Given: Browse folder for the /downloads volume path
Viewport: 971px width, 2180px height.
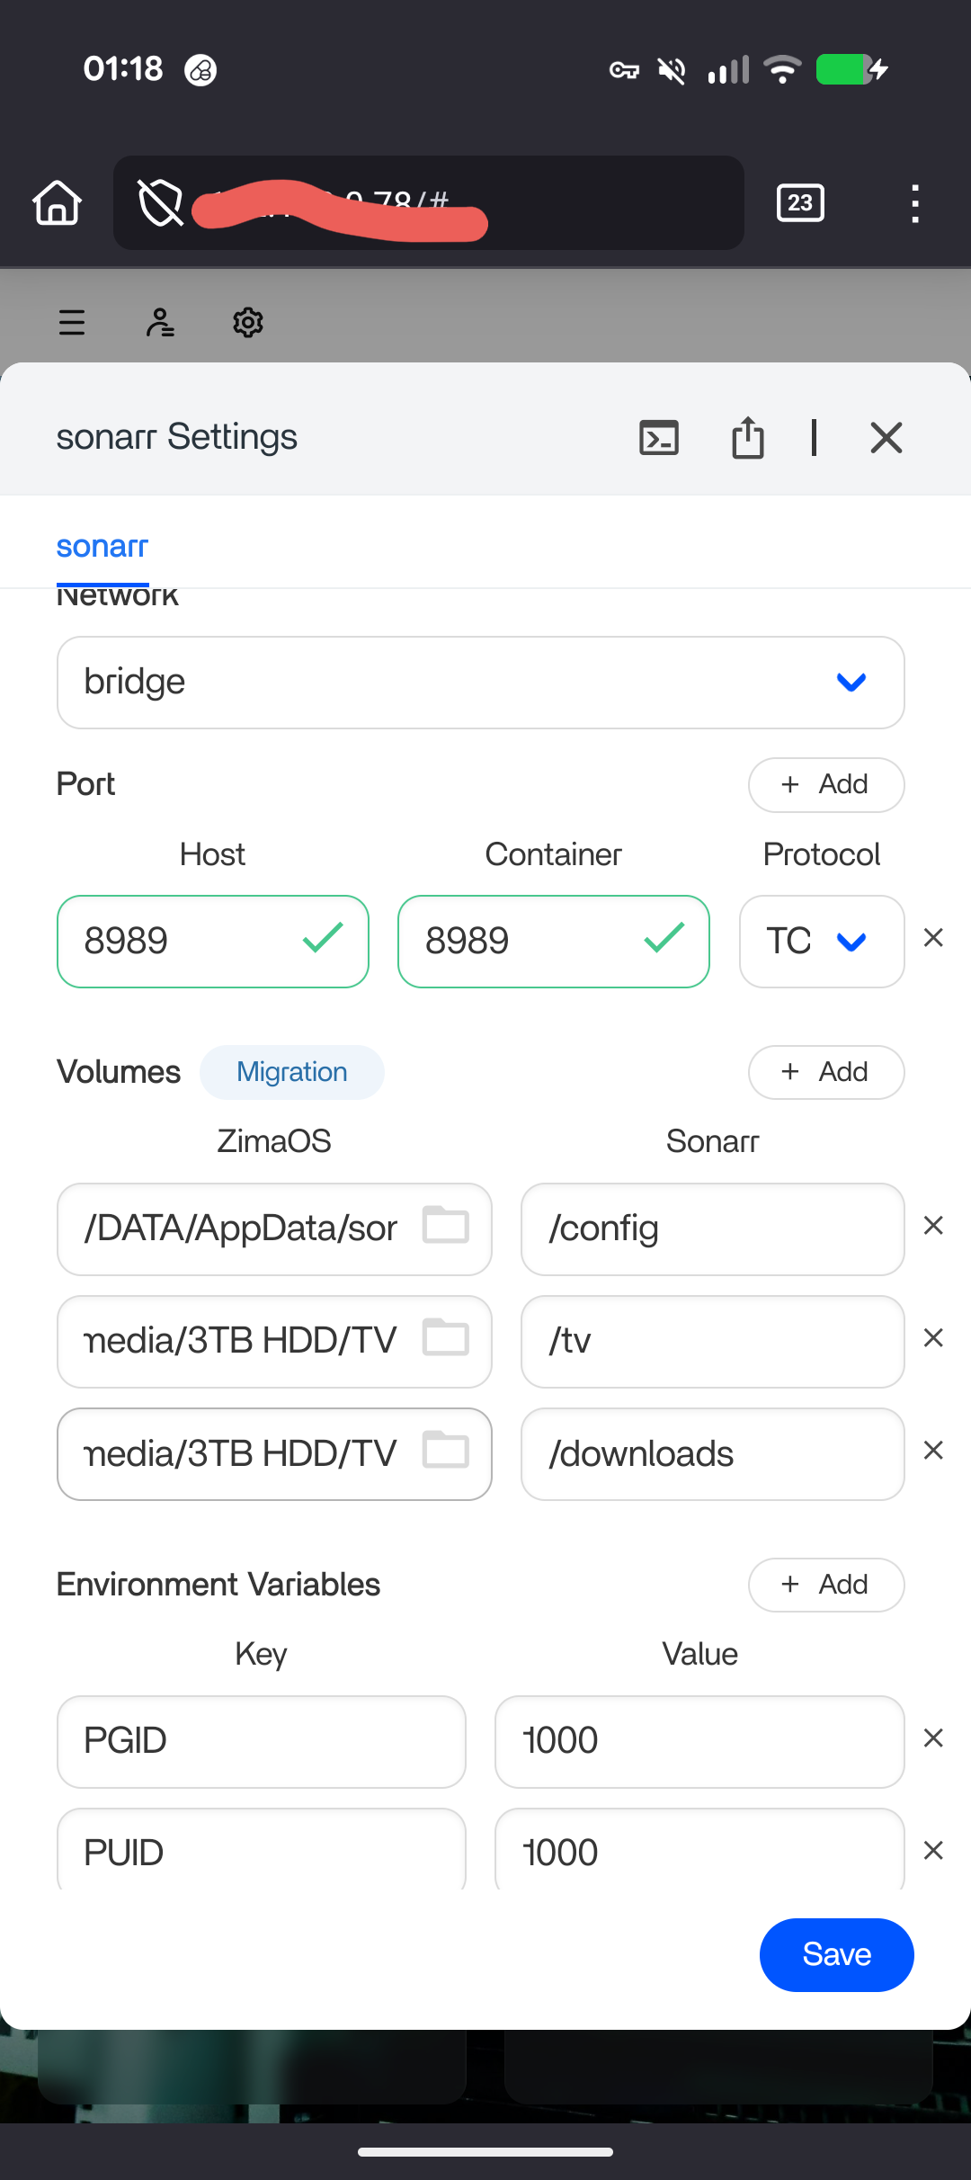Looking at the screenshot, I should click(446, 1451).
